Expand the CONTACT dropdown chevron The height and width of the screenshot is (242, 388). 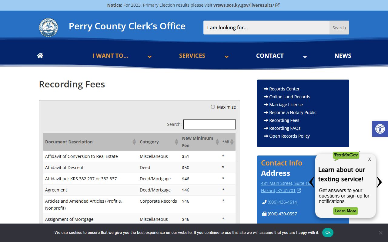tap(305, 57)
